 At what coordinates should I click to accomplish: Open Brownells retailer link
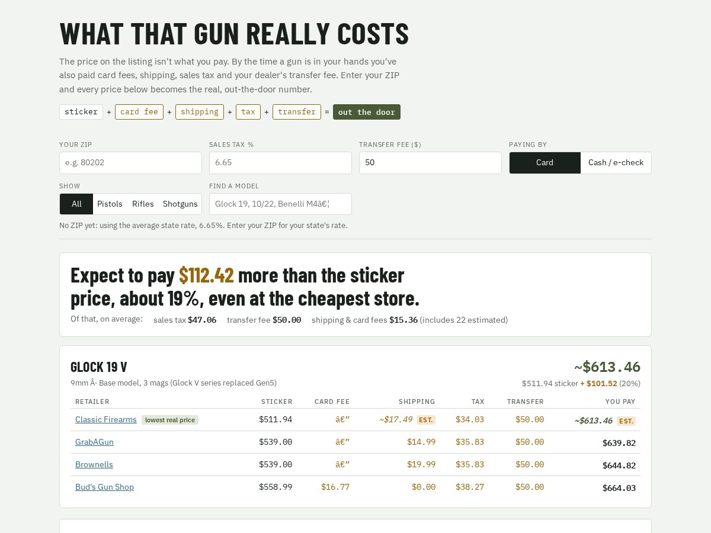pos(94,464)
